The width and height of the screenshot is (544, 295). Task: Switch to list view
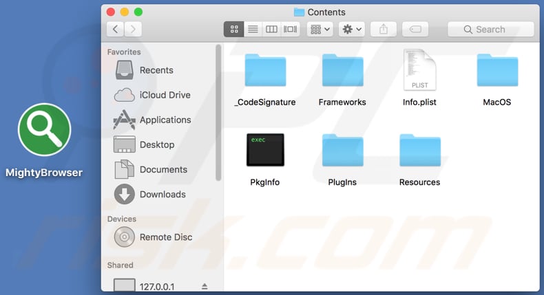[x=253, y=29]
